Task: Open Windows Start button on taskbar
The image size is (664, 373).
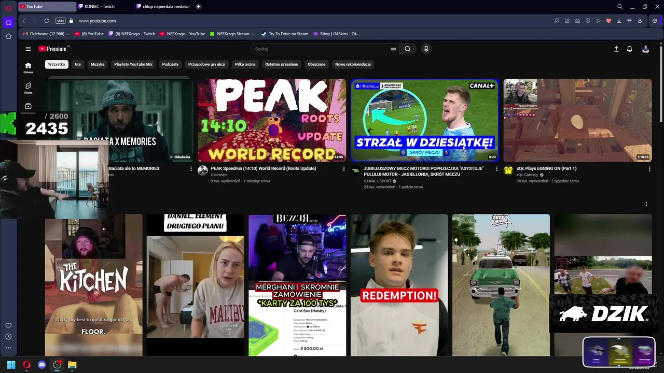Action: tap(11, 365)
